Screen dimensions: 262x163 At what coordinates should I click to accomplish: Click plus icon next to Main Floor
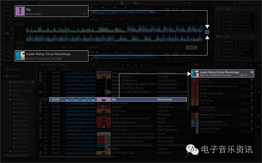click(x=32, y=82)
